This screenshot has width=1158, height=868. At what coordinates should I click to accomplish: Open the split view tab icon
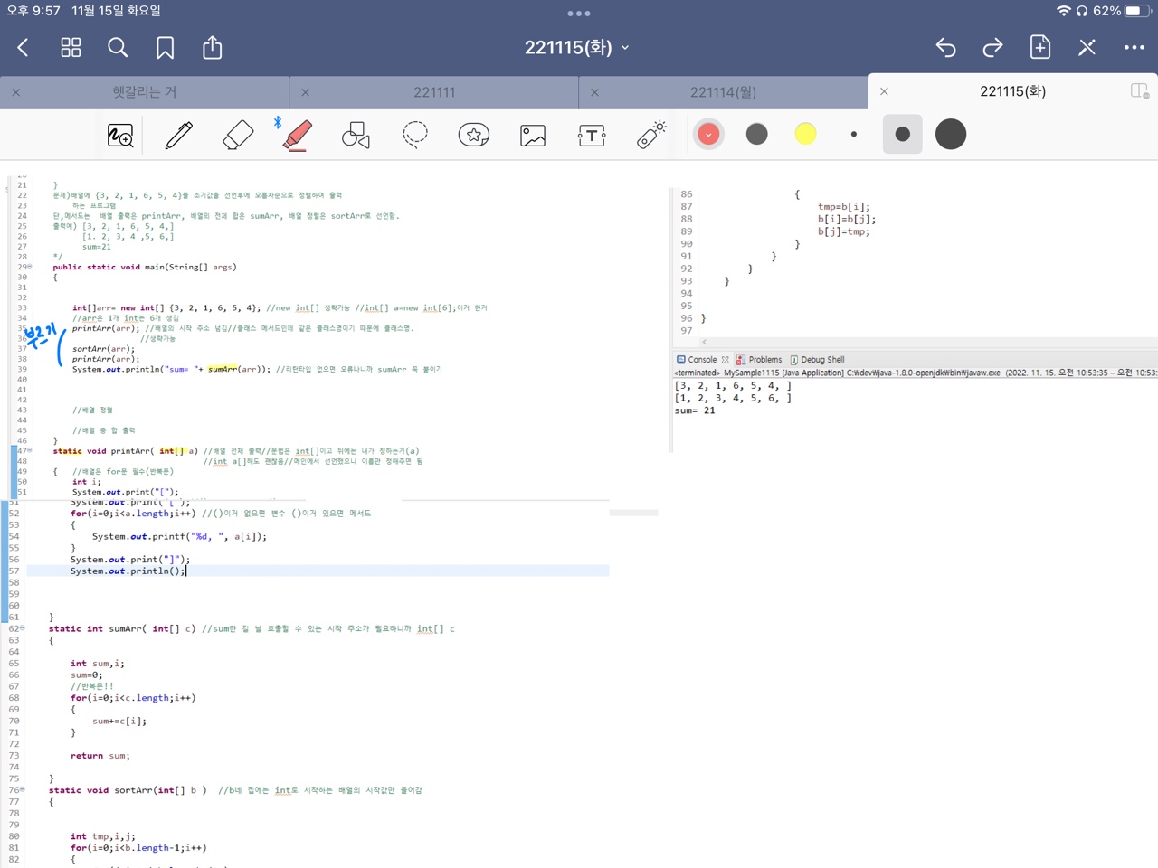(x=1140, y=90)
